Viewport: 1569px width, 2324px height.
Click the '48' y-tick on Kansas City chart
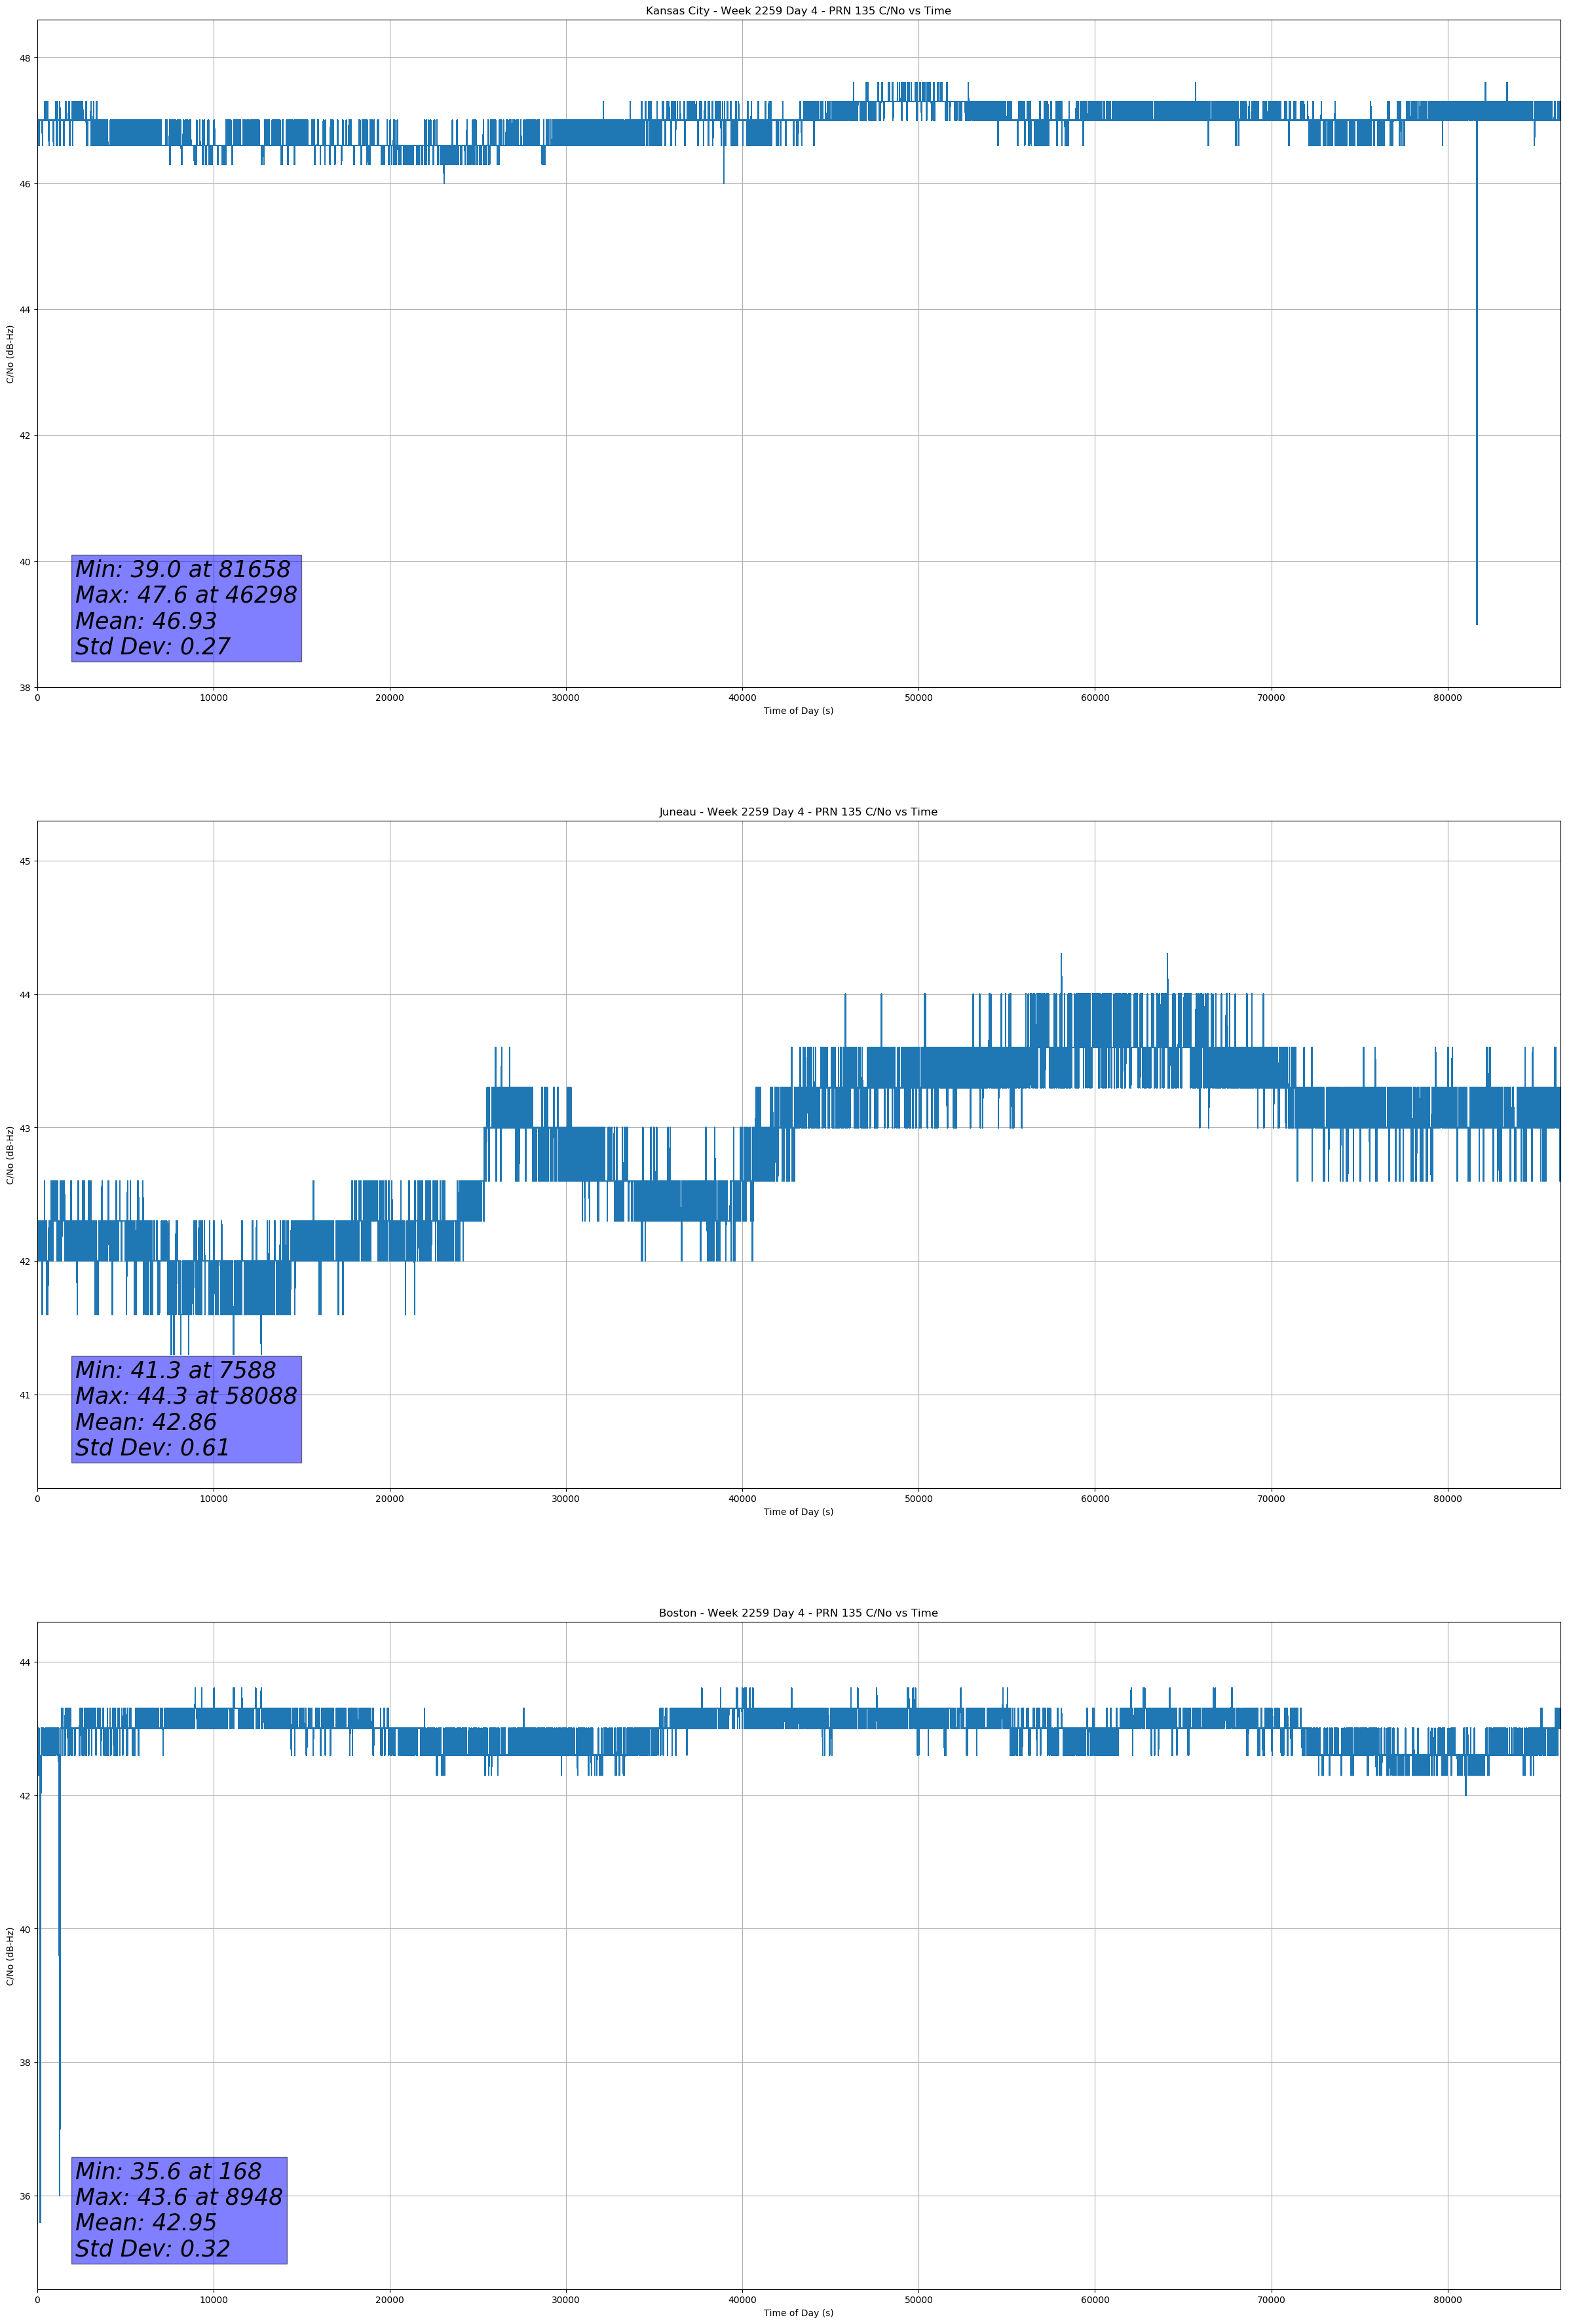pos(25,58)
